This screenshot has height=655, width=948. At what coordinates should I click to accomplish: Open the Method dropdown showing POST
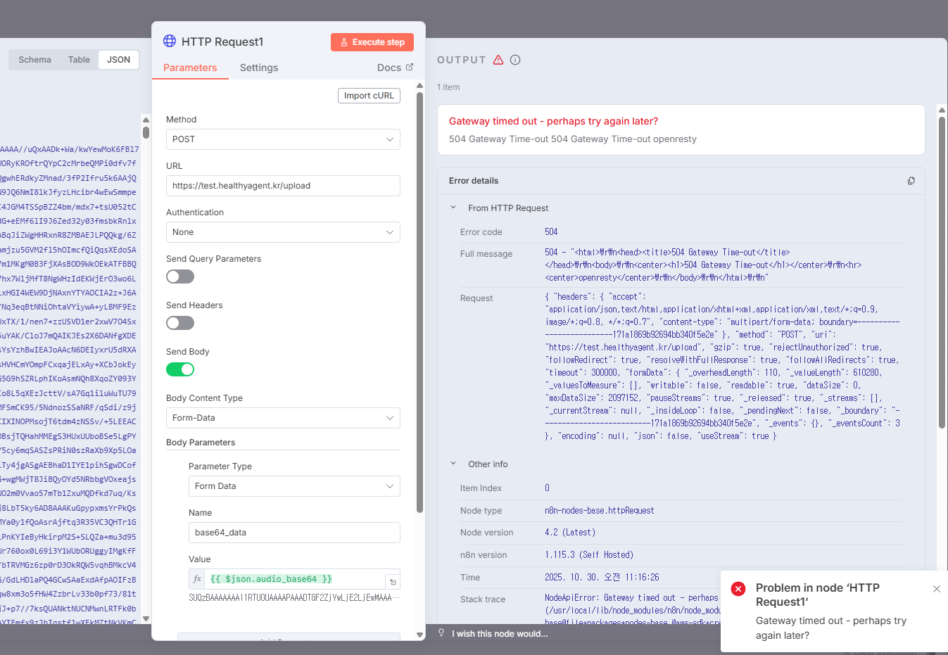click(283, 139)
